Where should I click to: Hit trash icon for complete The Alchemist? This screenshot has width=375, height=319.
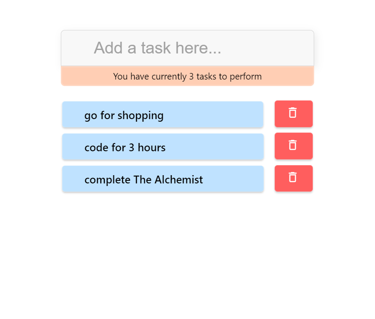tap(292, 177)
